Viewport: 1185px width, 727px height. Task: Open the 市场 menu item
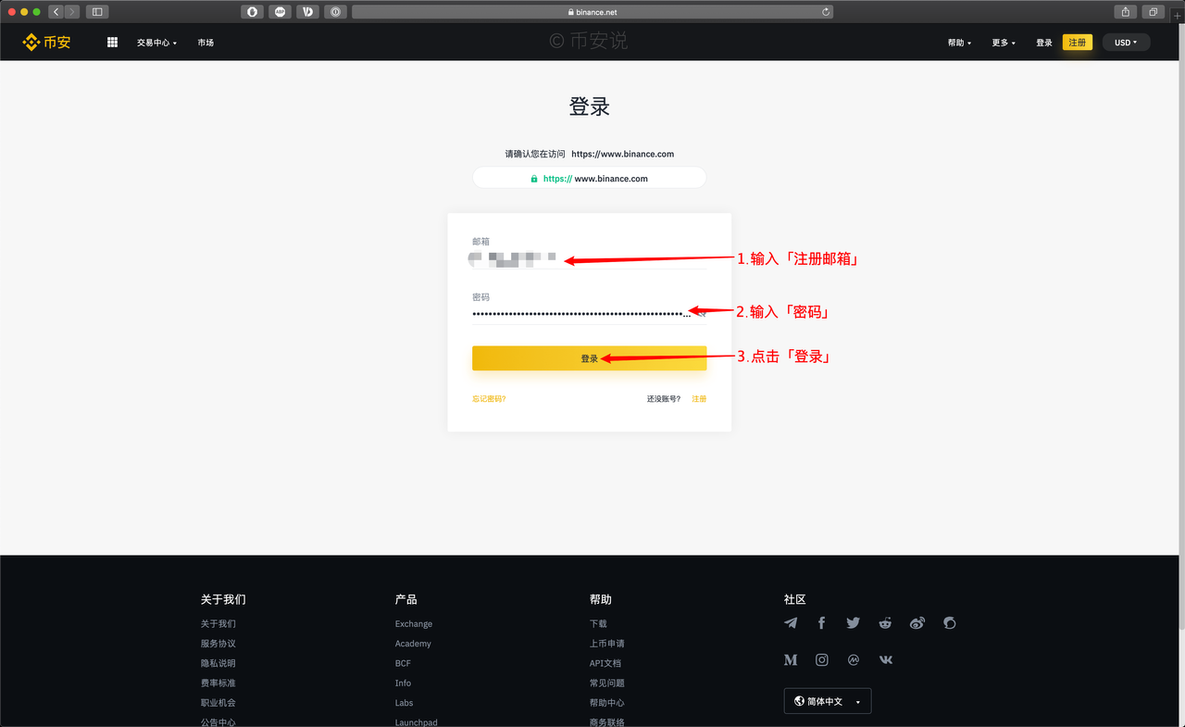click(x=206, y=43)
